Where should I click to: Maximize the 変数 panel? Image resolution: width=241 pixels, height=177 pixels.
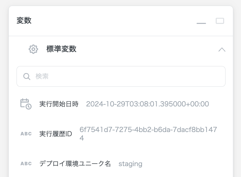[220, 21]
